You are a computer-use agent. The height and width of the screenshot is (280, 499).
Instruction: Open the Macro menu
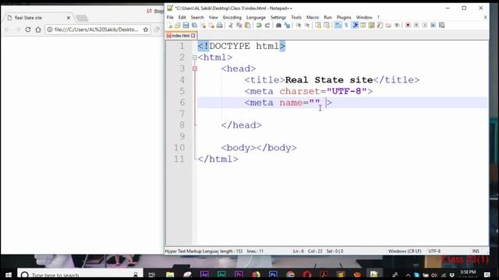(x=313, y=17)
